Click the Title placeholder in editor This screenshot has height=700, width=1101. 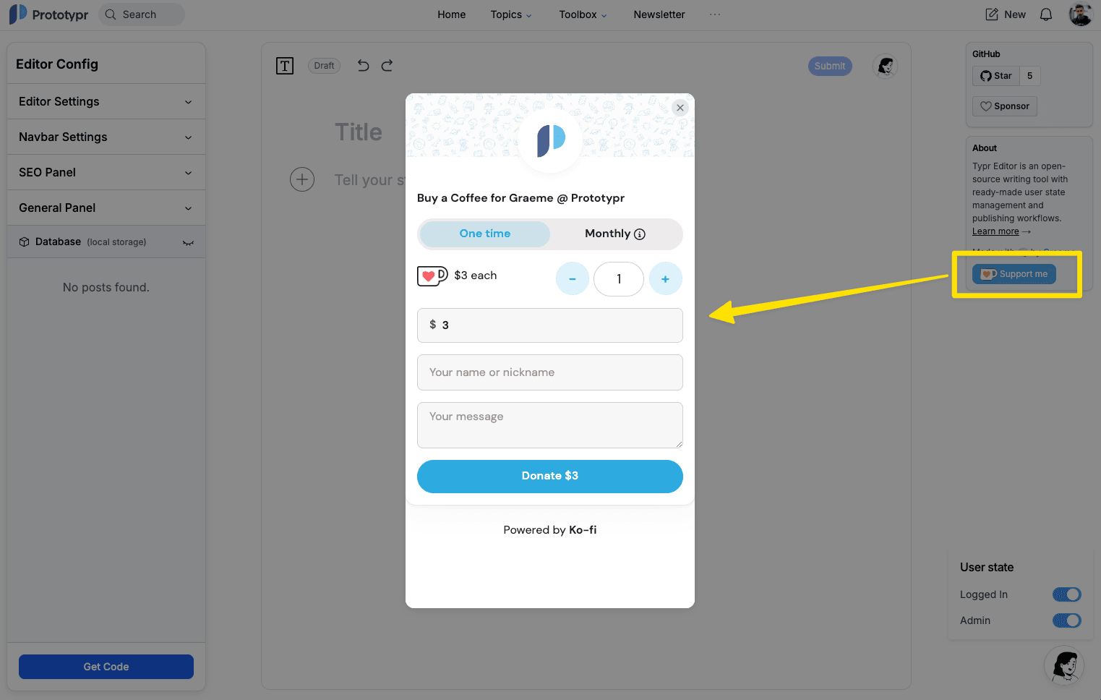pos(359,132)
